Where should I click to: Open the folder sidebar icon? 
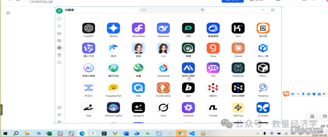coord(60,62)
